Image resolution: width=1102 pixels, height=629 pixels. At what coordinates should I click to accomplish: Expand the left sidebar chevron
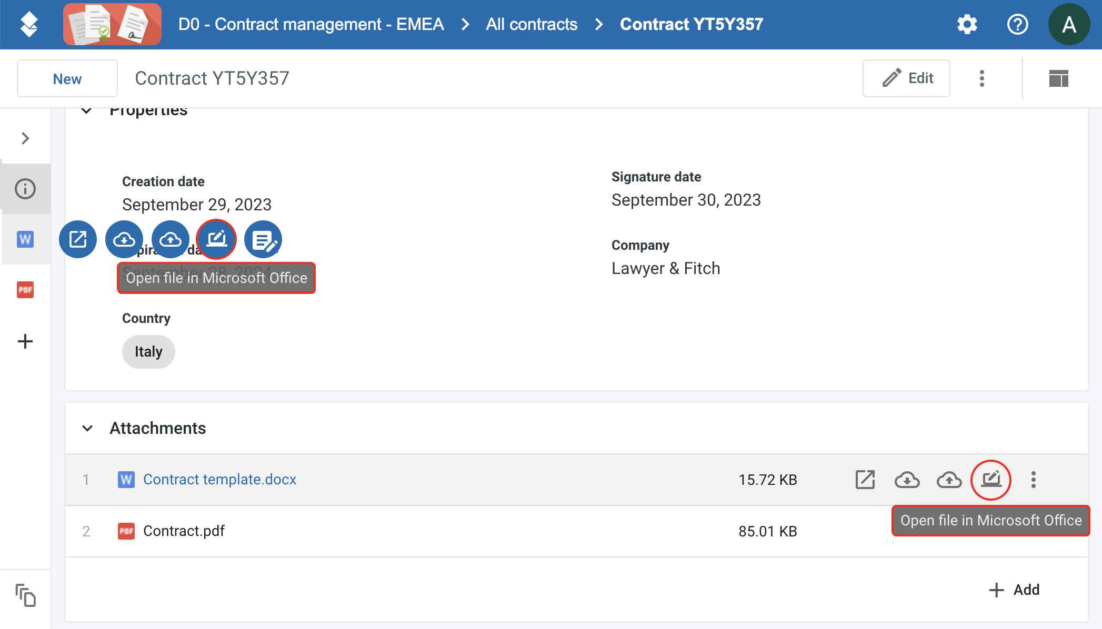click(x=25, y=138)
